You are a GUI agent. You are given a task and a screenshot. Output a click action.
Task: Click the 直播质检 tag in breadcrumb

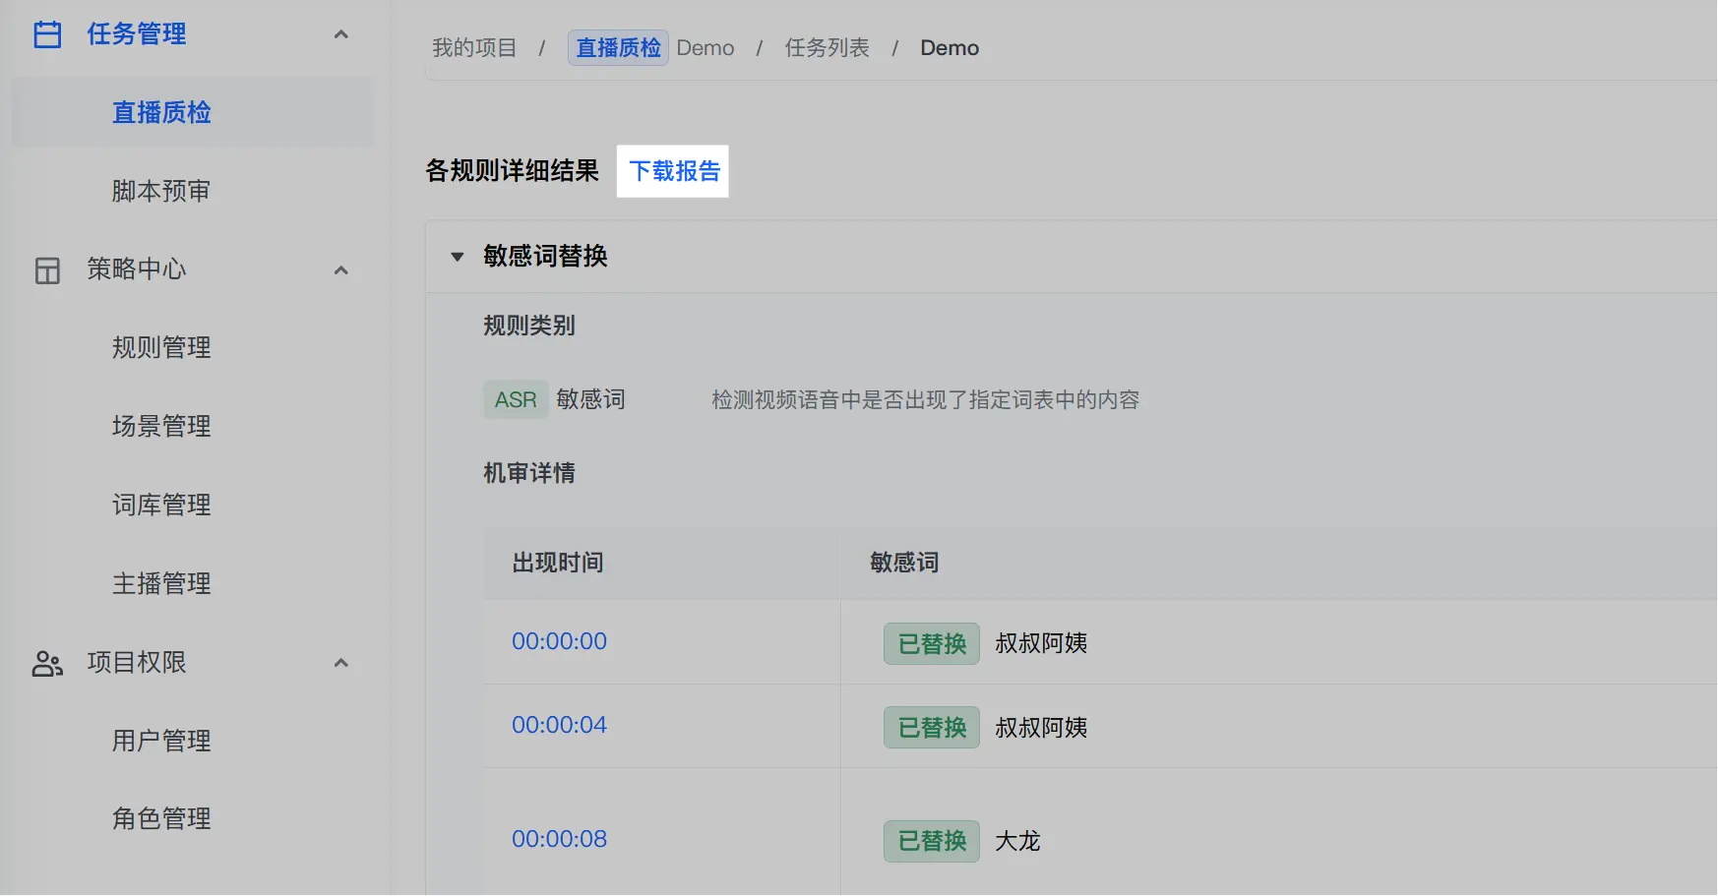[618, 48]
